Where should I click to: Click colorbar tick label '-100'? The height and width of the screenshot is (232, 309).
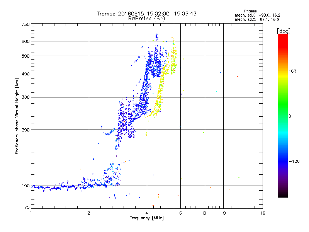294,161
